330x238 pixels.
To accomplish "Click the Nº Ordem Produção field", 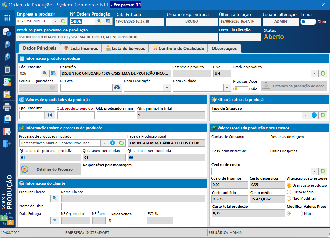I will [x=82, y=21].
